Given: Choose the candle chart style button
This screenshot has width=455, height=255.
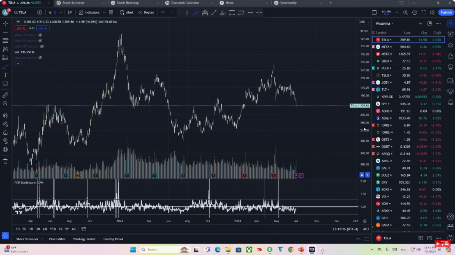Looking at the screenshot, I should pos(69,12).
